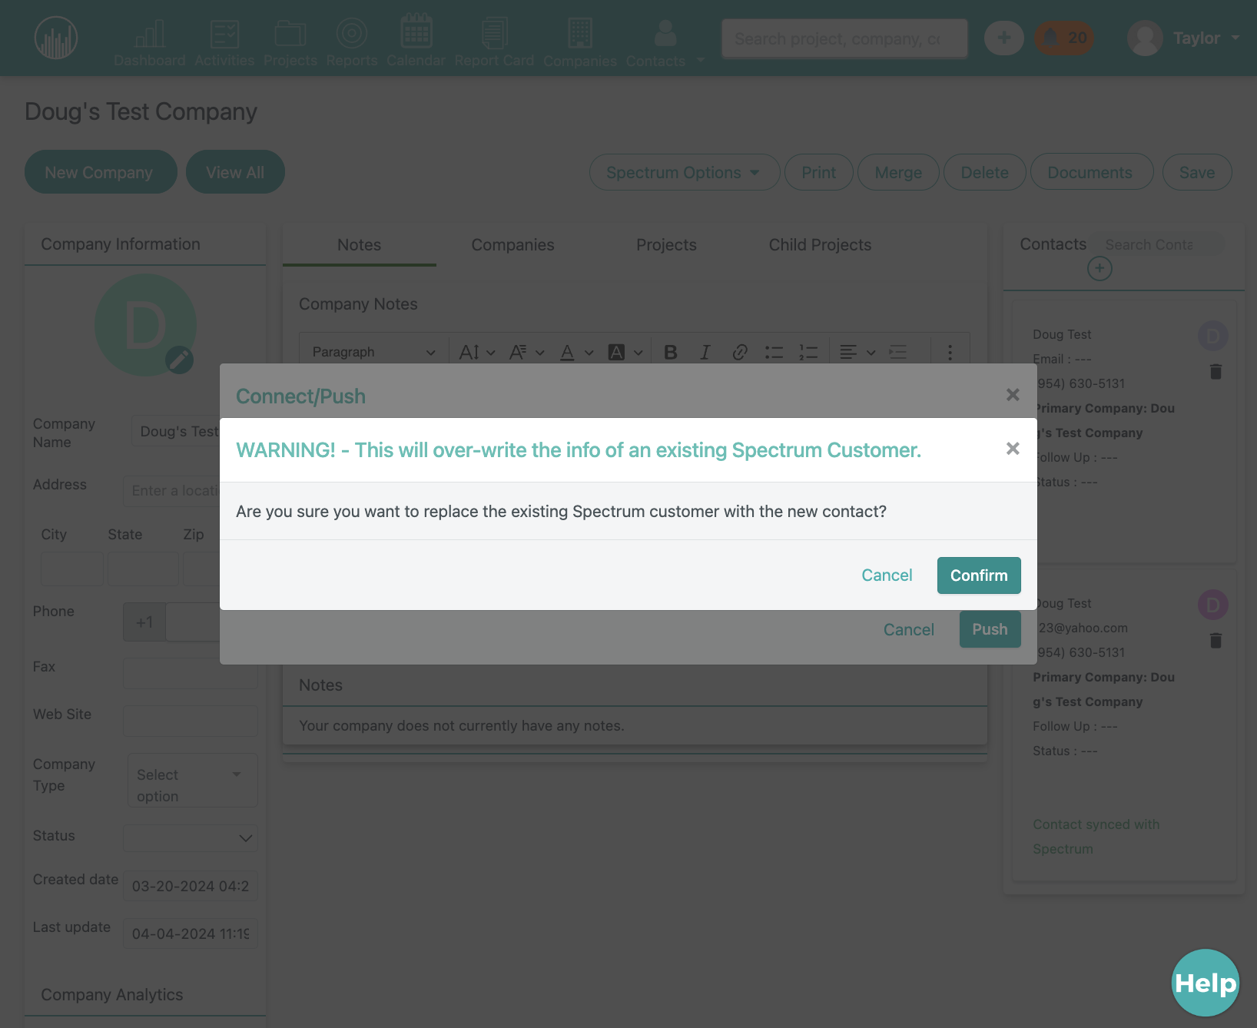Close the Connect/Push dialog with the X
Viewport: 1257px width, 1028px height.
coord(1013,395)
